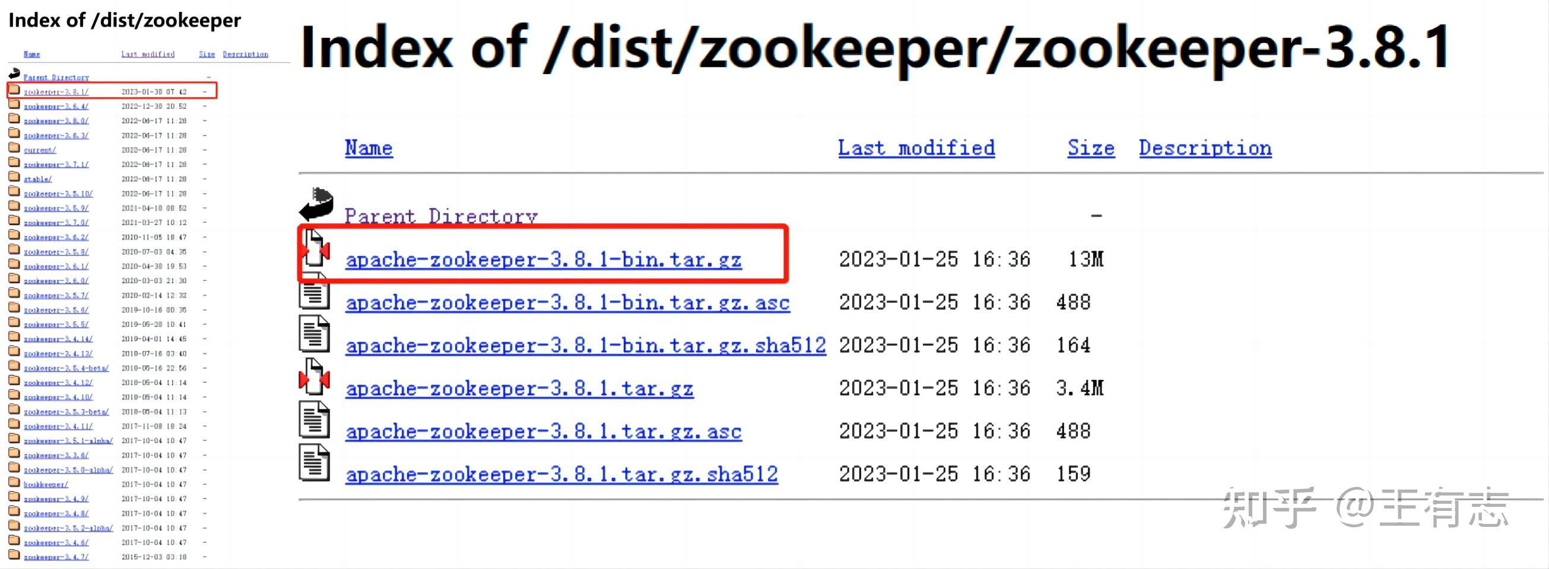The height and width of the screenshot is (569, 1549).
Task: Open the zookeeper-3.5.10/ directory link
Action: click(58, 193)
